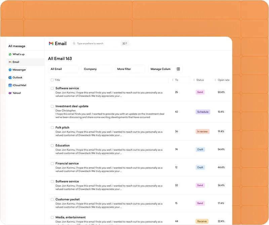Click the 54.4% open rate value
This screenshot has width=269, height=225.
221,149
